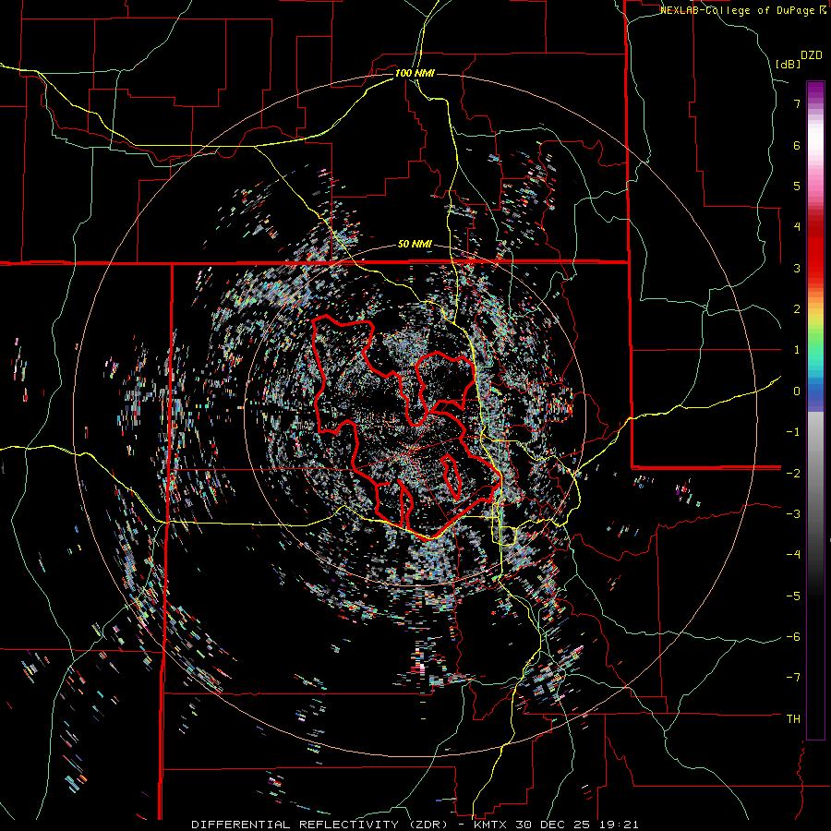The height and width of the screenshot is (831, 831).
Task: Select the "[dB]" unit label
Action: 789,64
